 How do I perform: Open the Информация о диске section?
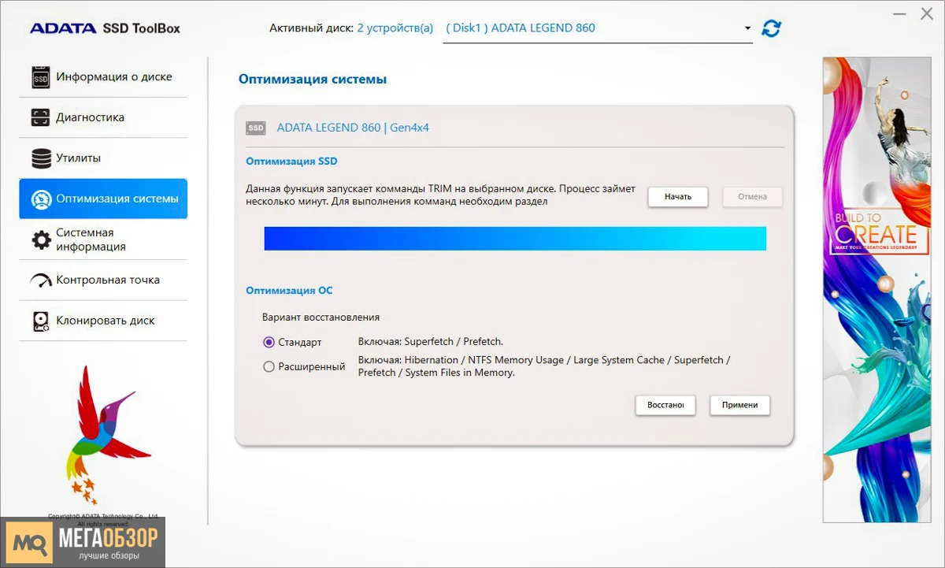[103, 77]
